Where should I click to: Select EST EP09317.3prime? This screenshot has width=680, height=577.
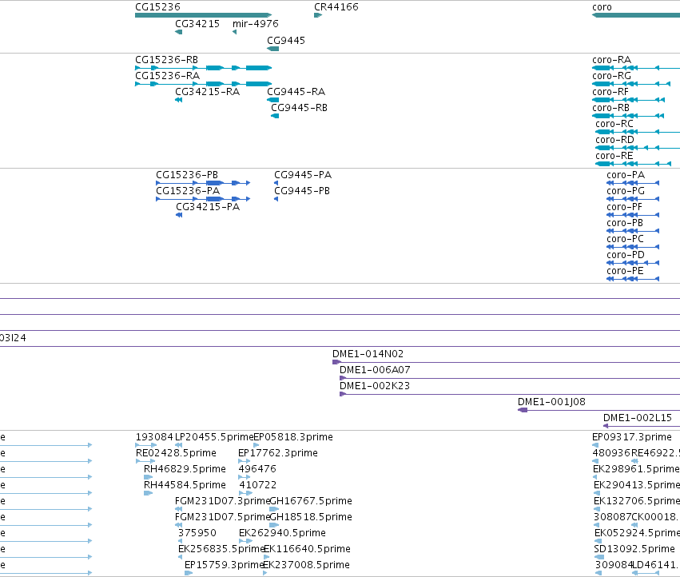pos(595,445)
